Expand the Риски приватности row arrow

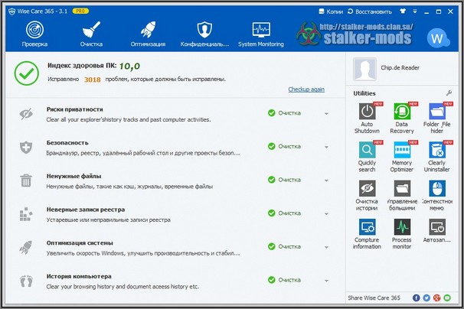(x=326, y=113)
